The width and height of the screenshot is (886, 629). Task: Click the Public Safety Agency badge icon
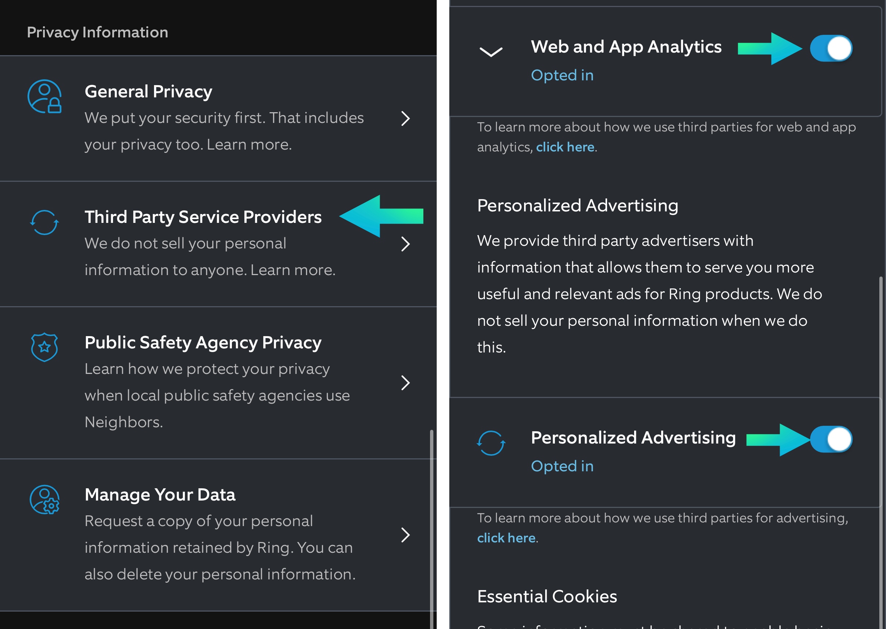44,347
